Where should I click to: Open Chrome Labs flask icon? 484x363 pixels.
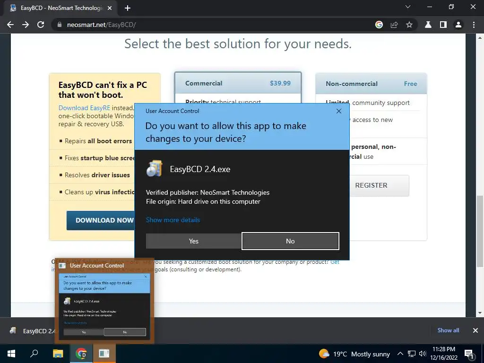[428, 25]
